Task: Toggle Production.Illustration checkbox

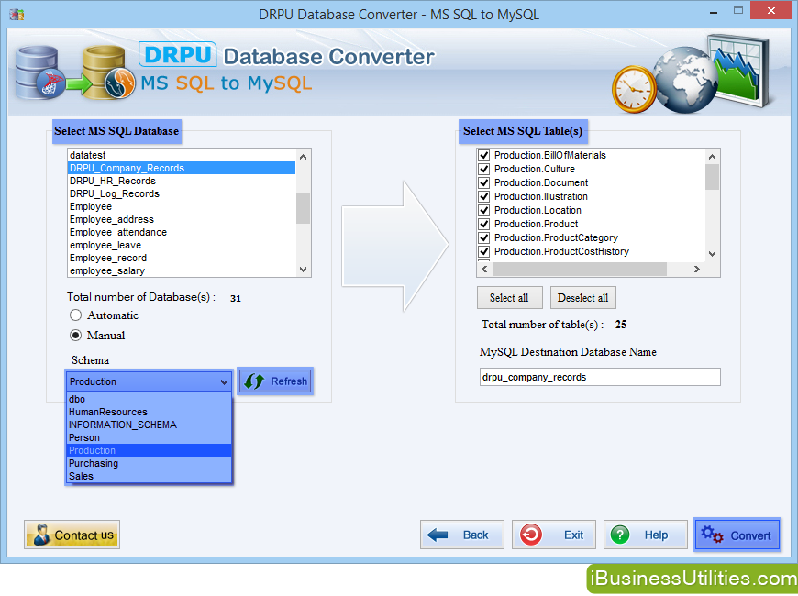Action: [484, 196]
